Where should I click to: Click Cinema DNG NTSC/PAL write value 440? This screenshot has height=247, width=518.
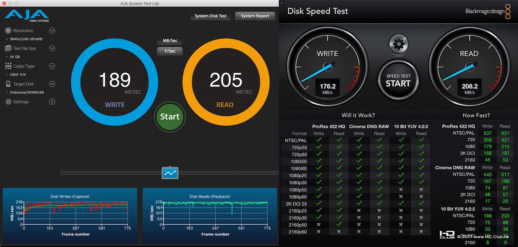(487, 175)
